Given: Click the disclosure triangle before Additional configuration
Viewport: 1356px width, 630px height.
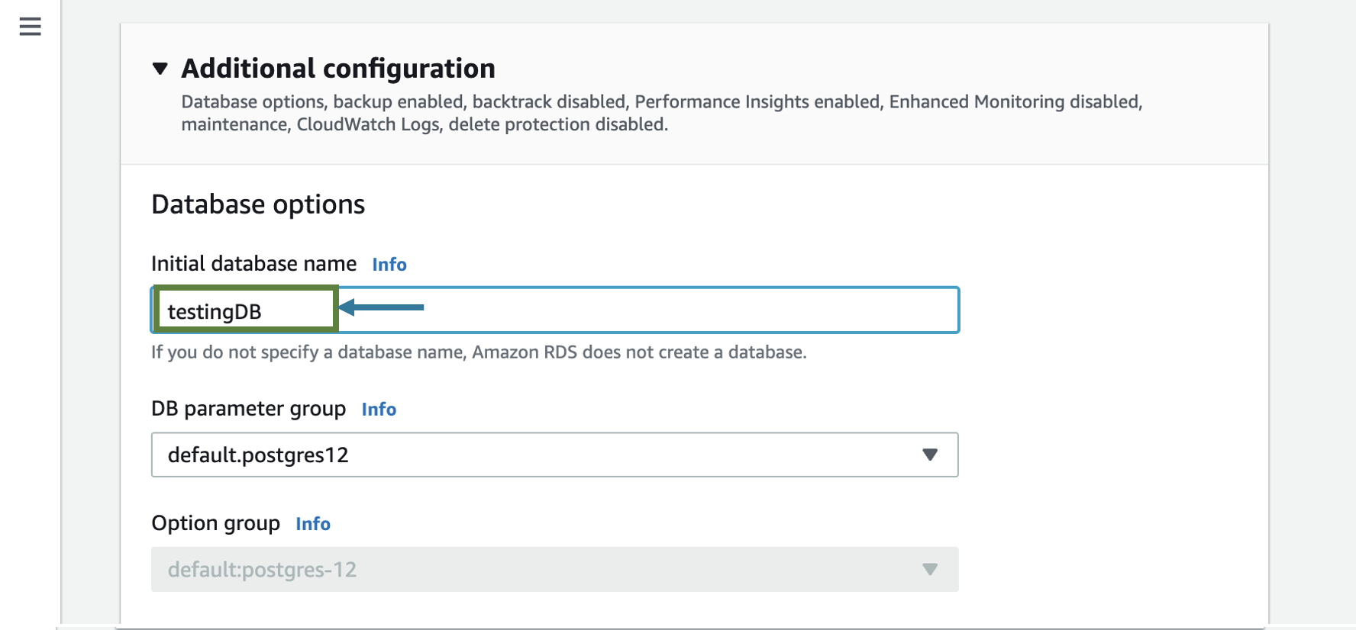Looking at the screenshot, I should tap(161, 69).
